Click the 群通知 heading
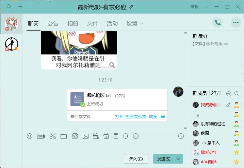 pyautogui.click(x=200, y=36)
